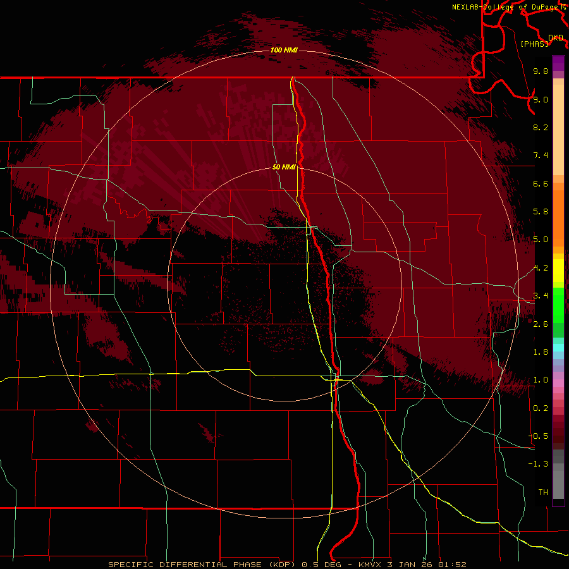569x569 pixels.
Task: Click the TH label on the scale
Action: tap(543, 493)
